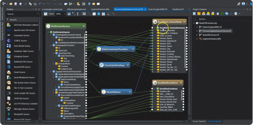Switch to the XRechungSample.xml tab
The width and height of the screenshot is (253, 125).
[77, 9]
